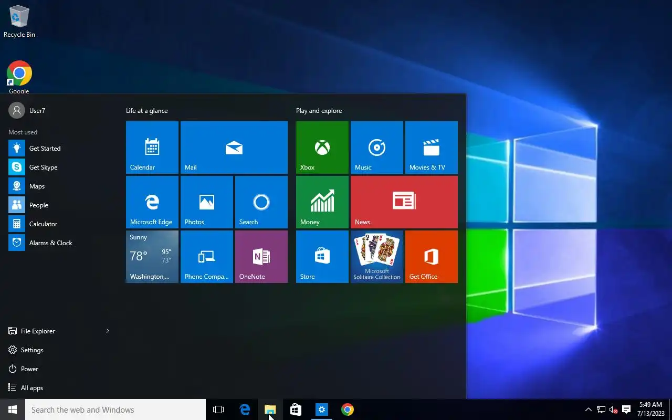The width and height of the screenshot is (672, 420).
Task: Click the muted volume tray icon
Action: coord(614,409)
